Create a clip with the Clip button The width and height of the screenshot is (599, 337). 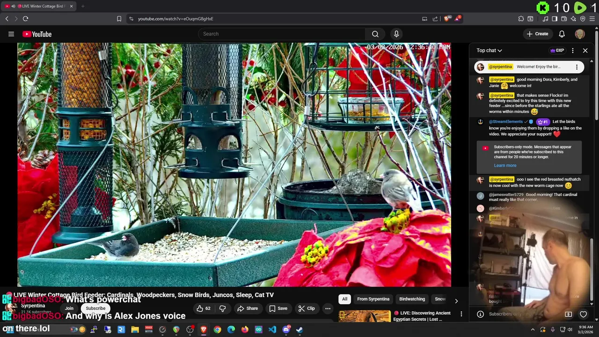307,308
